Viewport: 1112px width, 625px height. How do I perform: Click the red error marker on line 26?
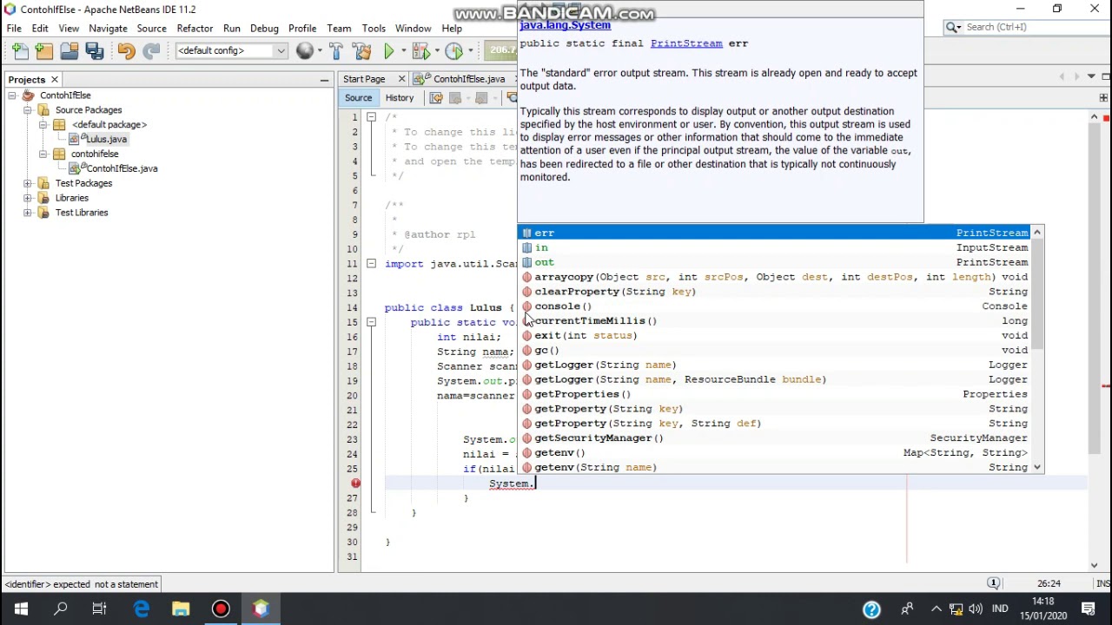pyautogui.click(x=356, y=484)
